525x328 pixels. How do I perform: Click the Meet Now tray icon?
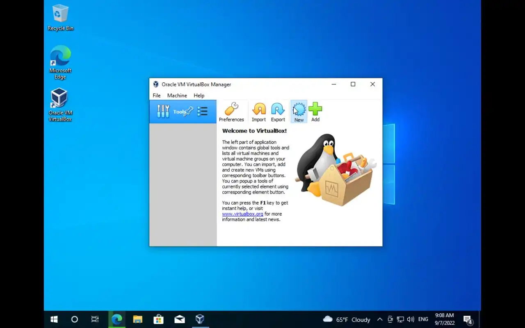(390, 319)
